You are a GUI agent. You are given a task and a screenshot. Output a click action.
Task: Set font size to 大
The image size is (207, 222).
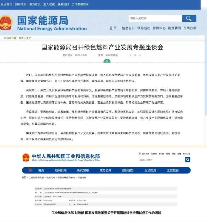(131, 55)
